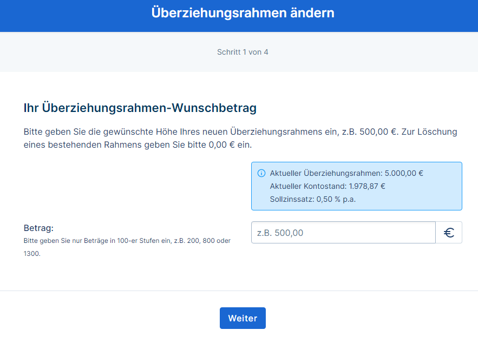Focus the Betrag amount input field
The height and width of the screenshot is (343, 478).
(343, 233)
